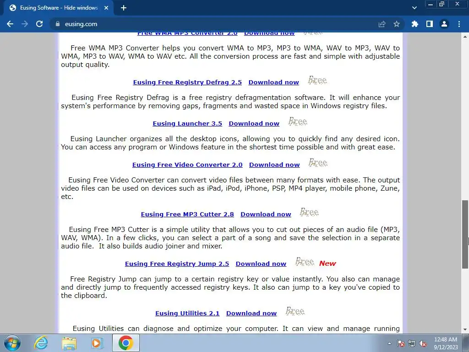Click scrollbar down arrow
469x352 pixels.
pyautogui.click(x=465, y=330)
